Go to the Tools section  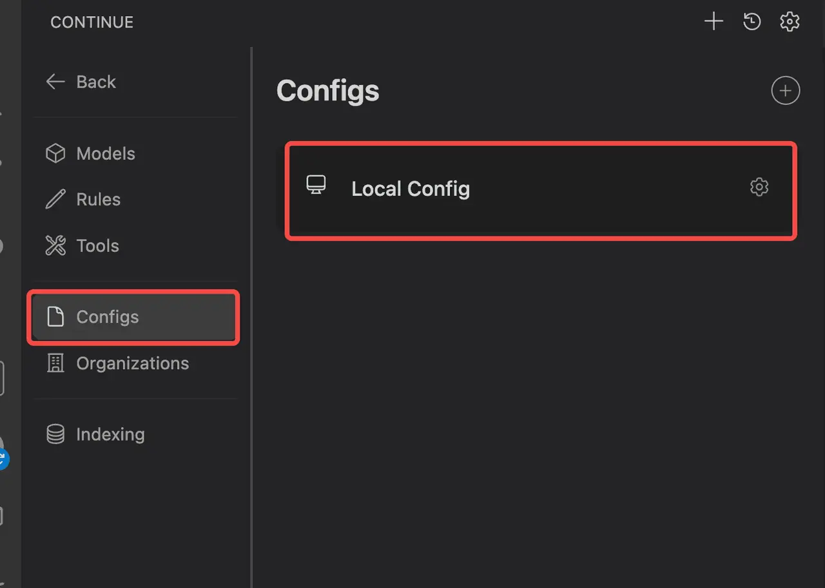coord(97,245)
